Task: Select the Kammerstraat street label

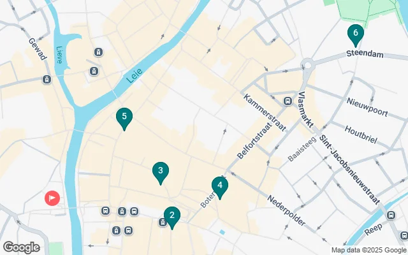Action: click(265, 112)
